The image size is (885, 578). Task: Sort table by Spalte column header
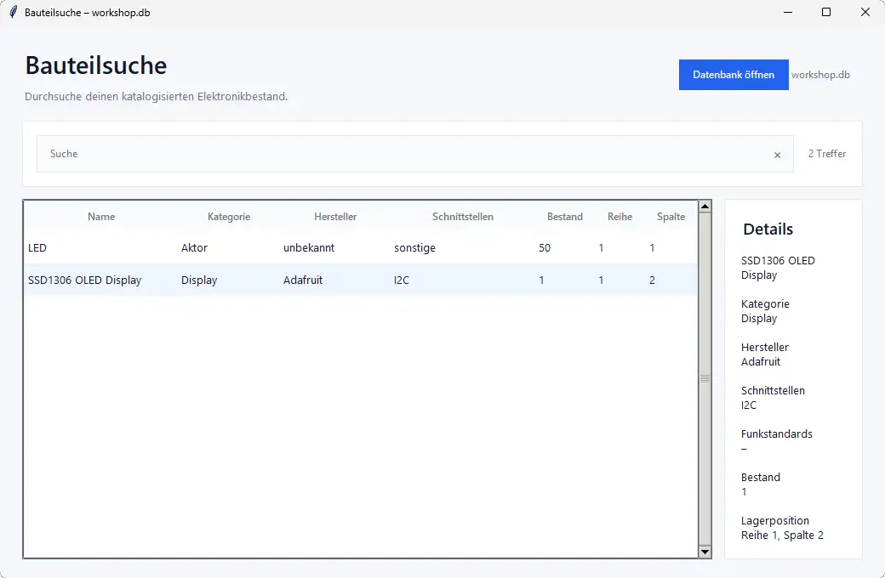coord(671,217)
